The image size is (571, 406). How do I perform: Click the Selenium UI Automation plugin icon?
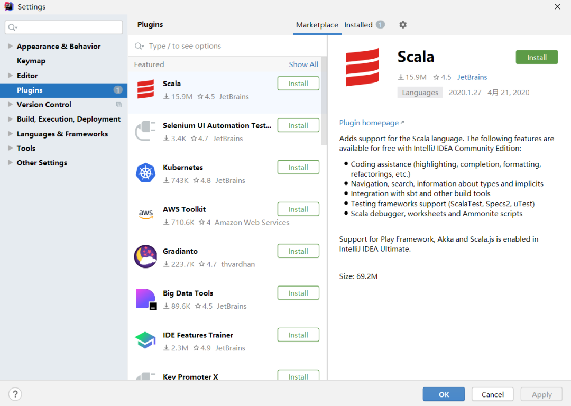pos(146,131)
